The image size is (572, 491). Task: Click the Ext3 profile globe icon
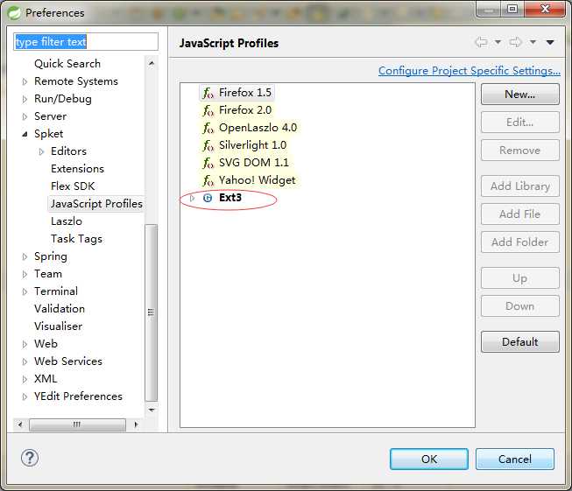[x=208, y=198]
